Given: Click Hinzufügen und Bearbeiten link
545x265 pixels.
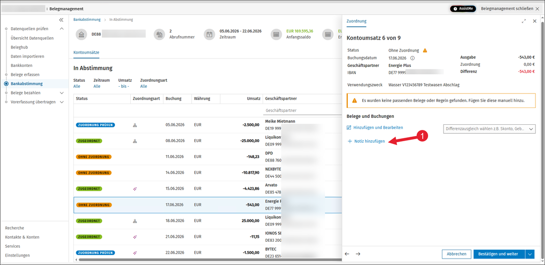Looking at the screenshot, I should [x=375, y=127].
